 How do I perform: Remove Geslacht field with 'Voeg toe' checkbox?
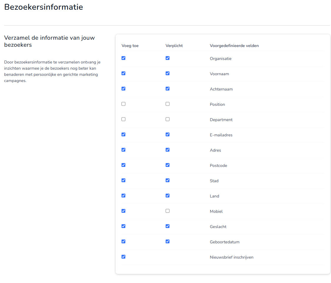(123, 226)
